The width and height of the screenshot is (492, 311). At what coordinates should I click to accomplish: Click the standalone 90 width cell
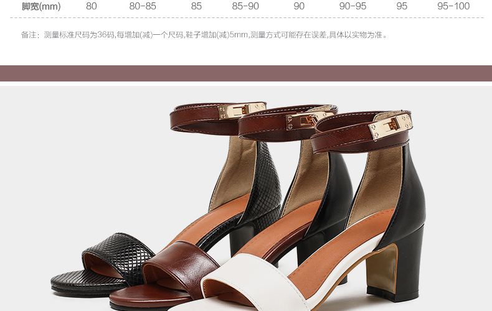pyautogui.click(x=299, y=7)
